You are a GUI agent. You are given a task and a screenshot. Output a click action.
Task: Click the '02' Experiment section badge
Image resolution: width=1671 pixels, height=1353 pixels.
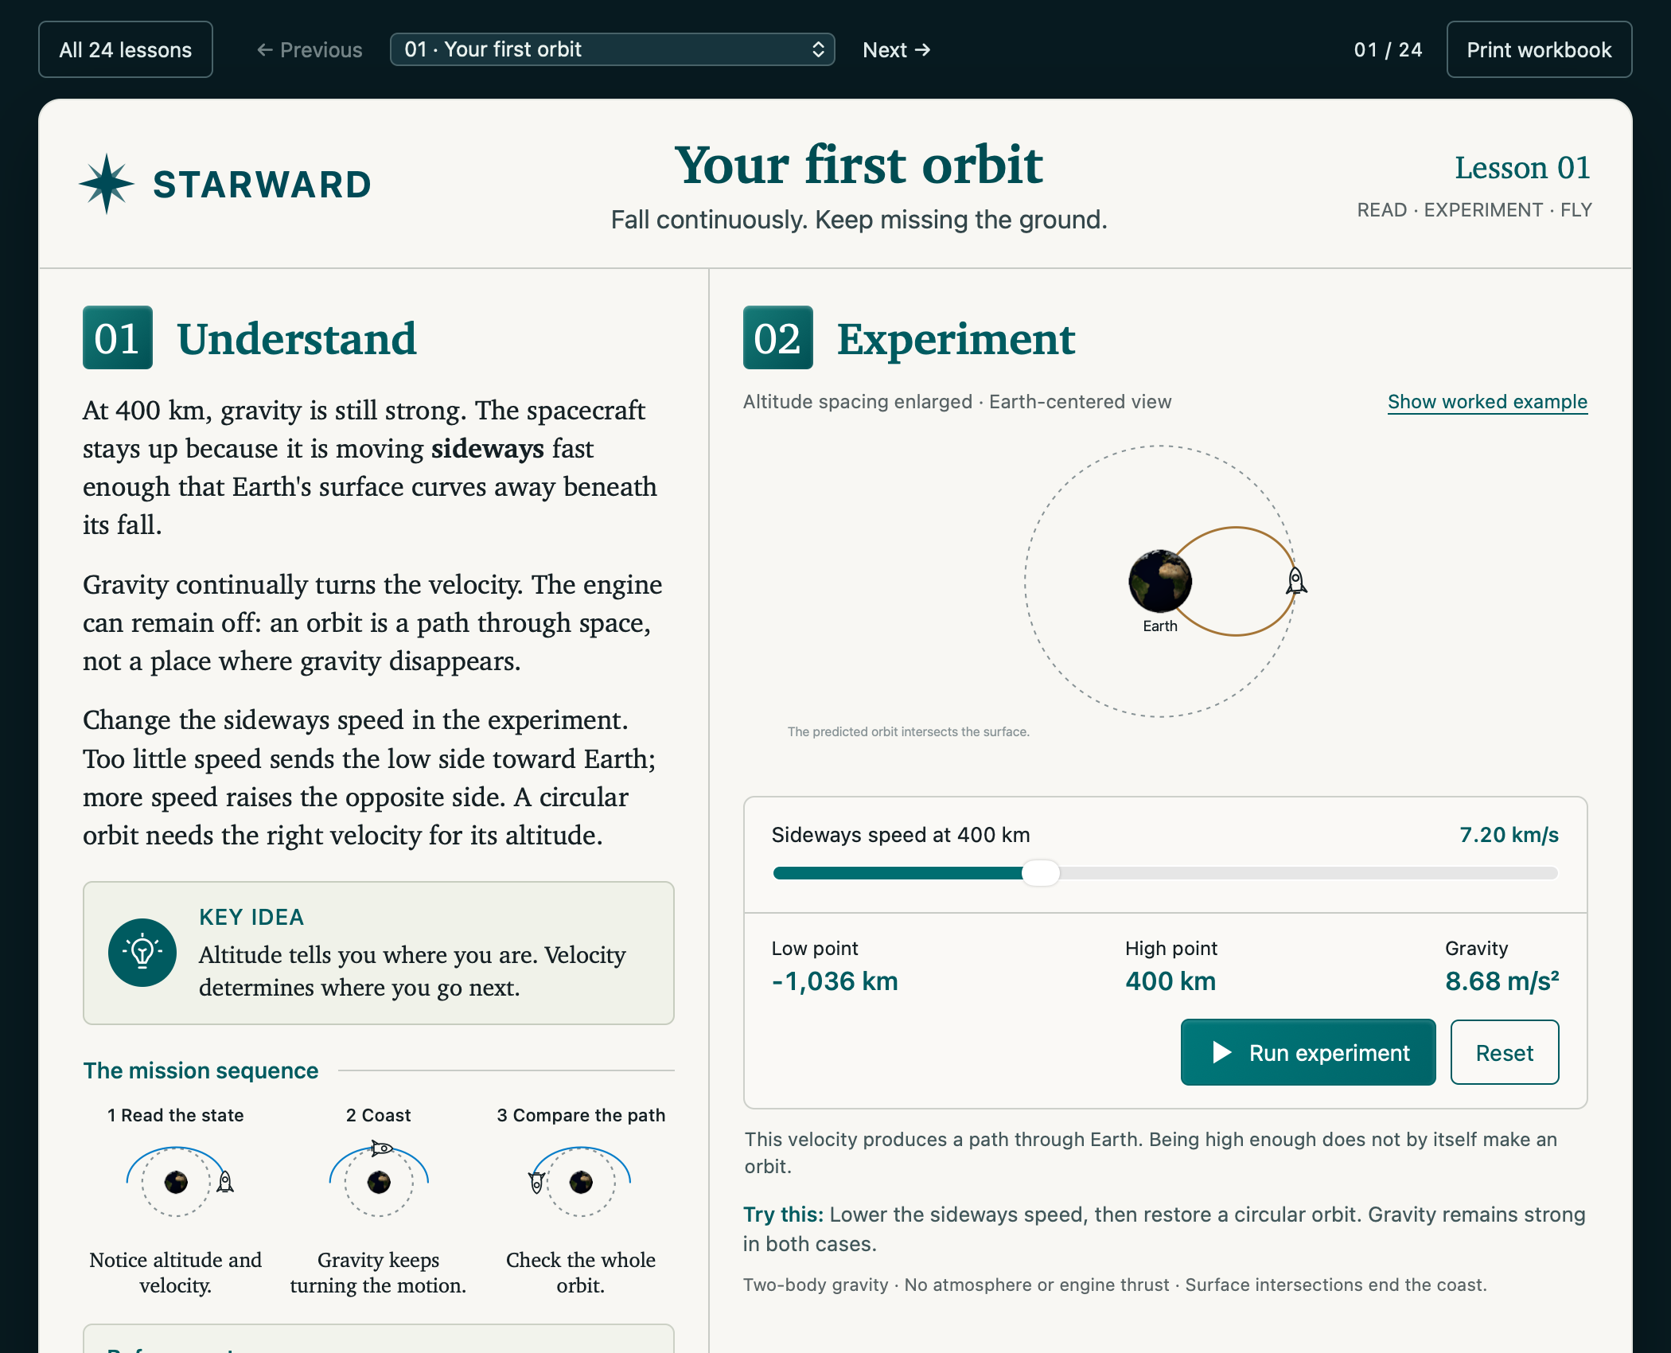click(778, 337)
